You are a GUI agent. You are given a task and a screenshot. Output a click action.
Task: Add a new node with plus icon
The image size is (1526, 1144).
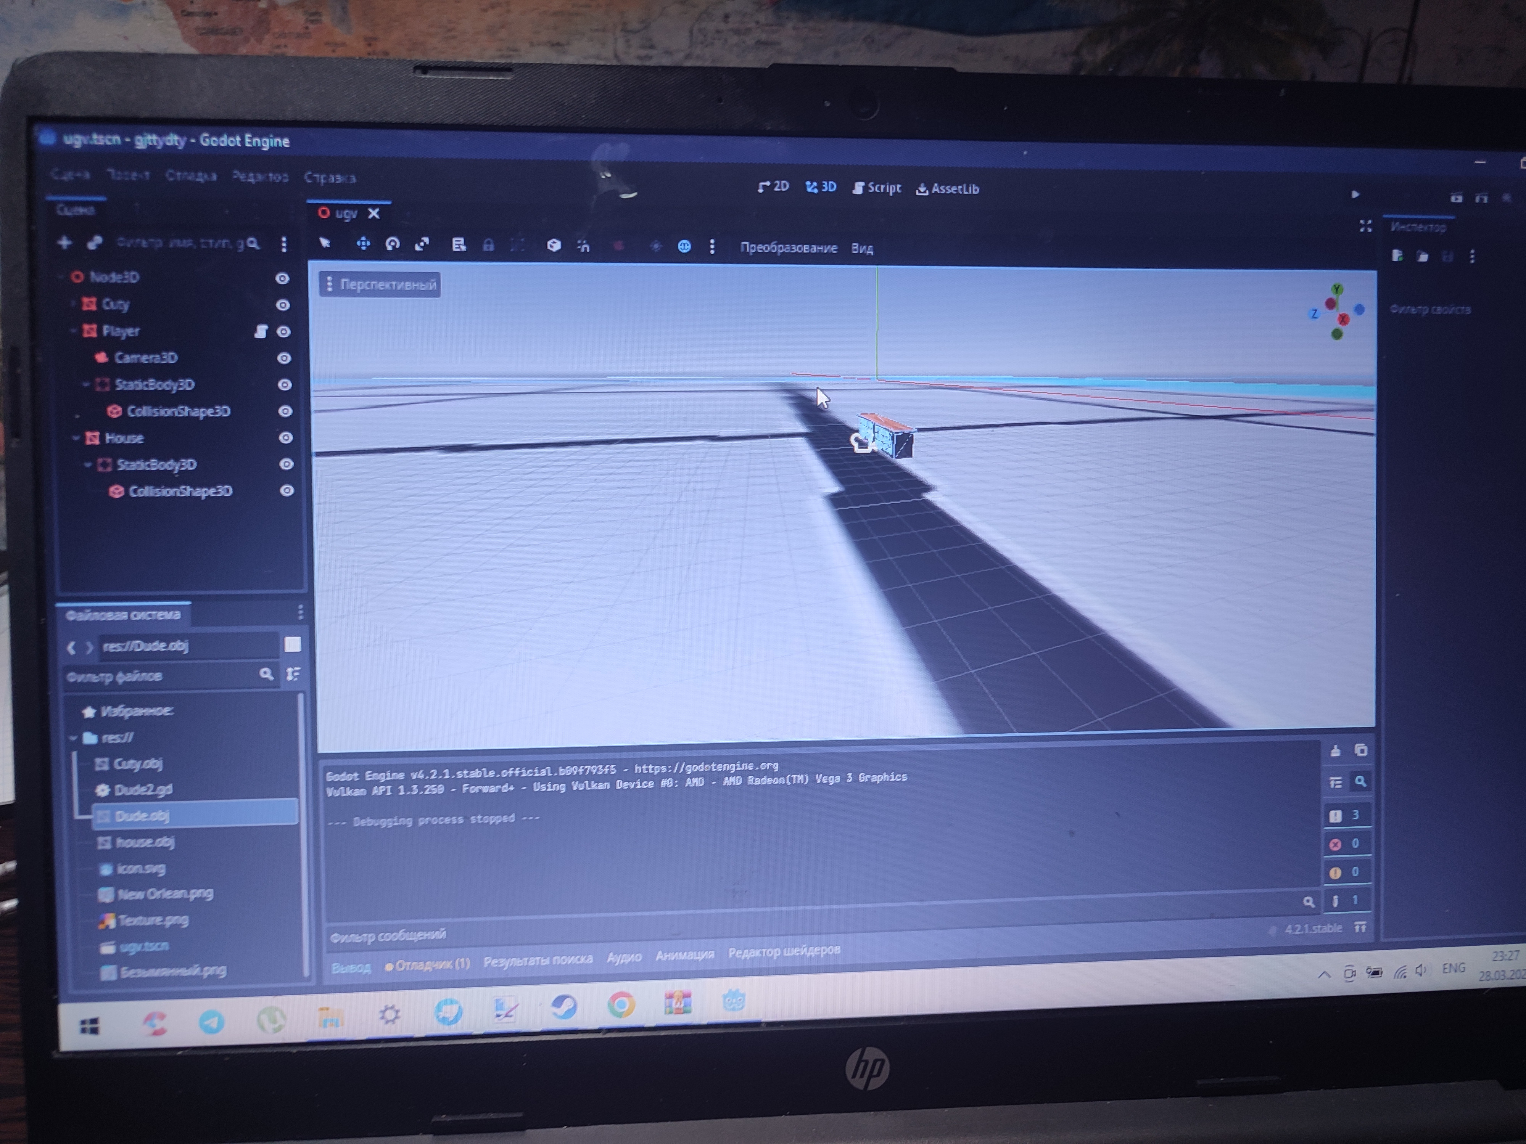tap(64, 242)
